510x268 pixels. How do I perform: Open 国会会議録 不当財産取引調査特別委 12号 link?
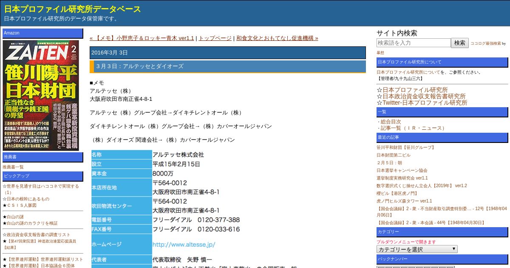coord(442,212)
